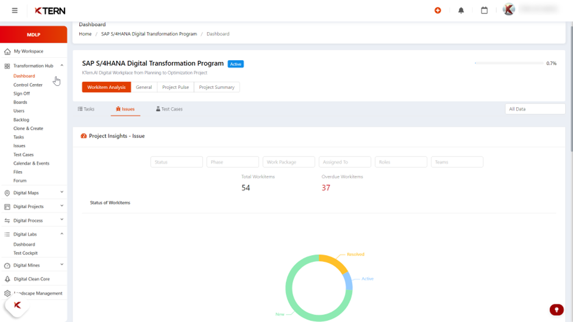This screenshot has width=573, height=322.
Task: Expand the Digital Process section
Action: 62,220
